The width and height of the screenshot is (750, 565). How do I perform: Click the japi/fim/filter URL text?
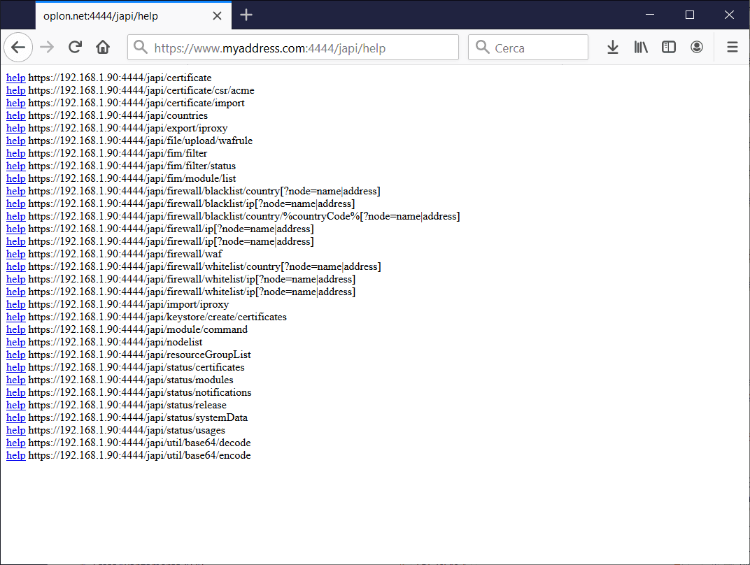pyautogui.click(x=118, y=153)
